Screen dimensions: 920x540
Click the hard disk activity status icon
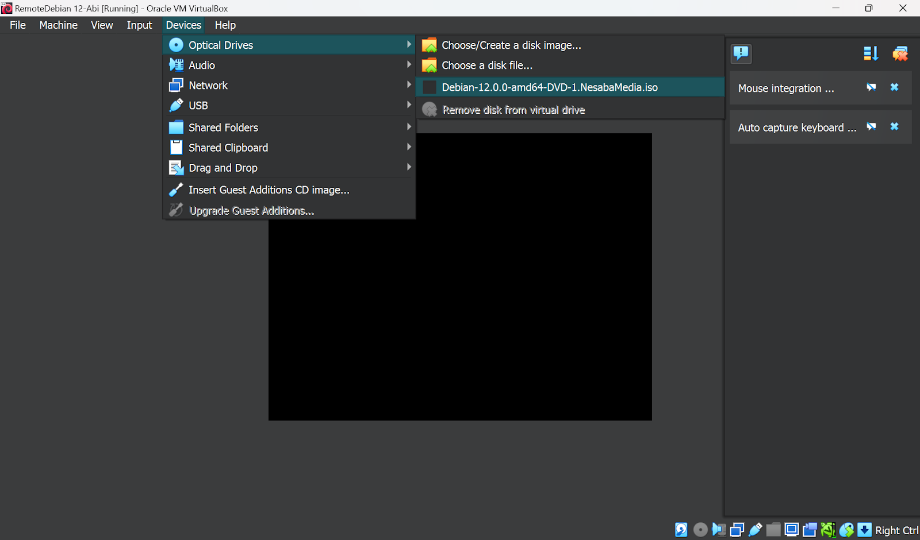[681, 530]
